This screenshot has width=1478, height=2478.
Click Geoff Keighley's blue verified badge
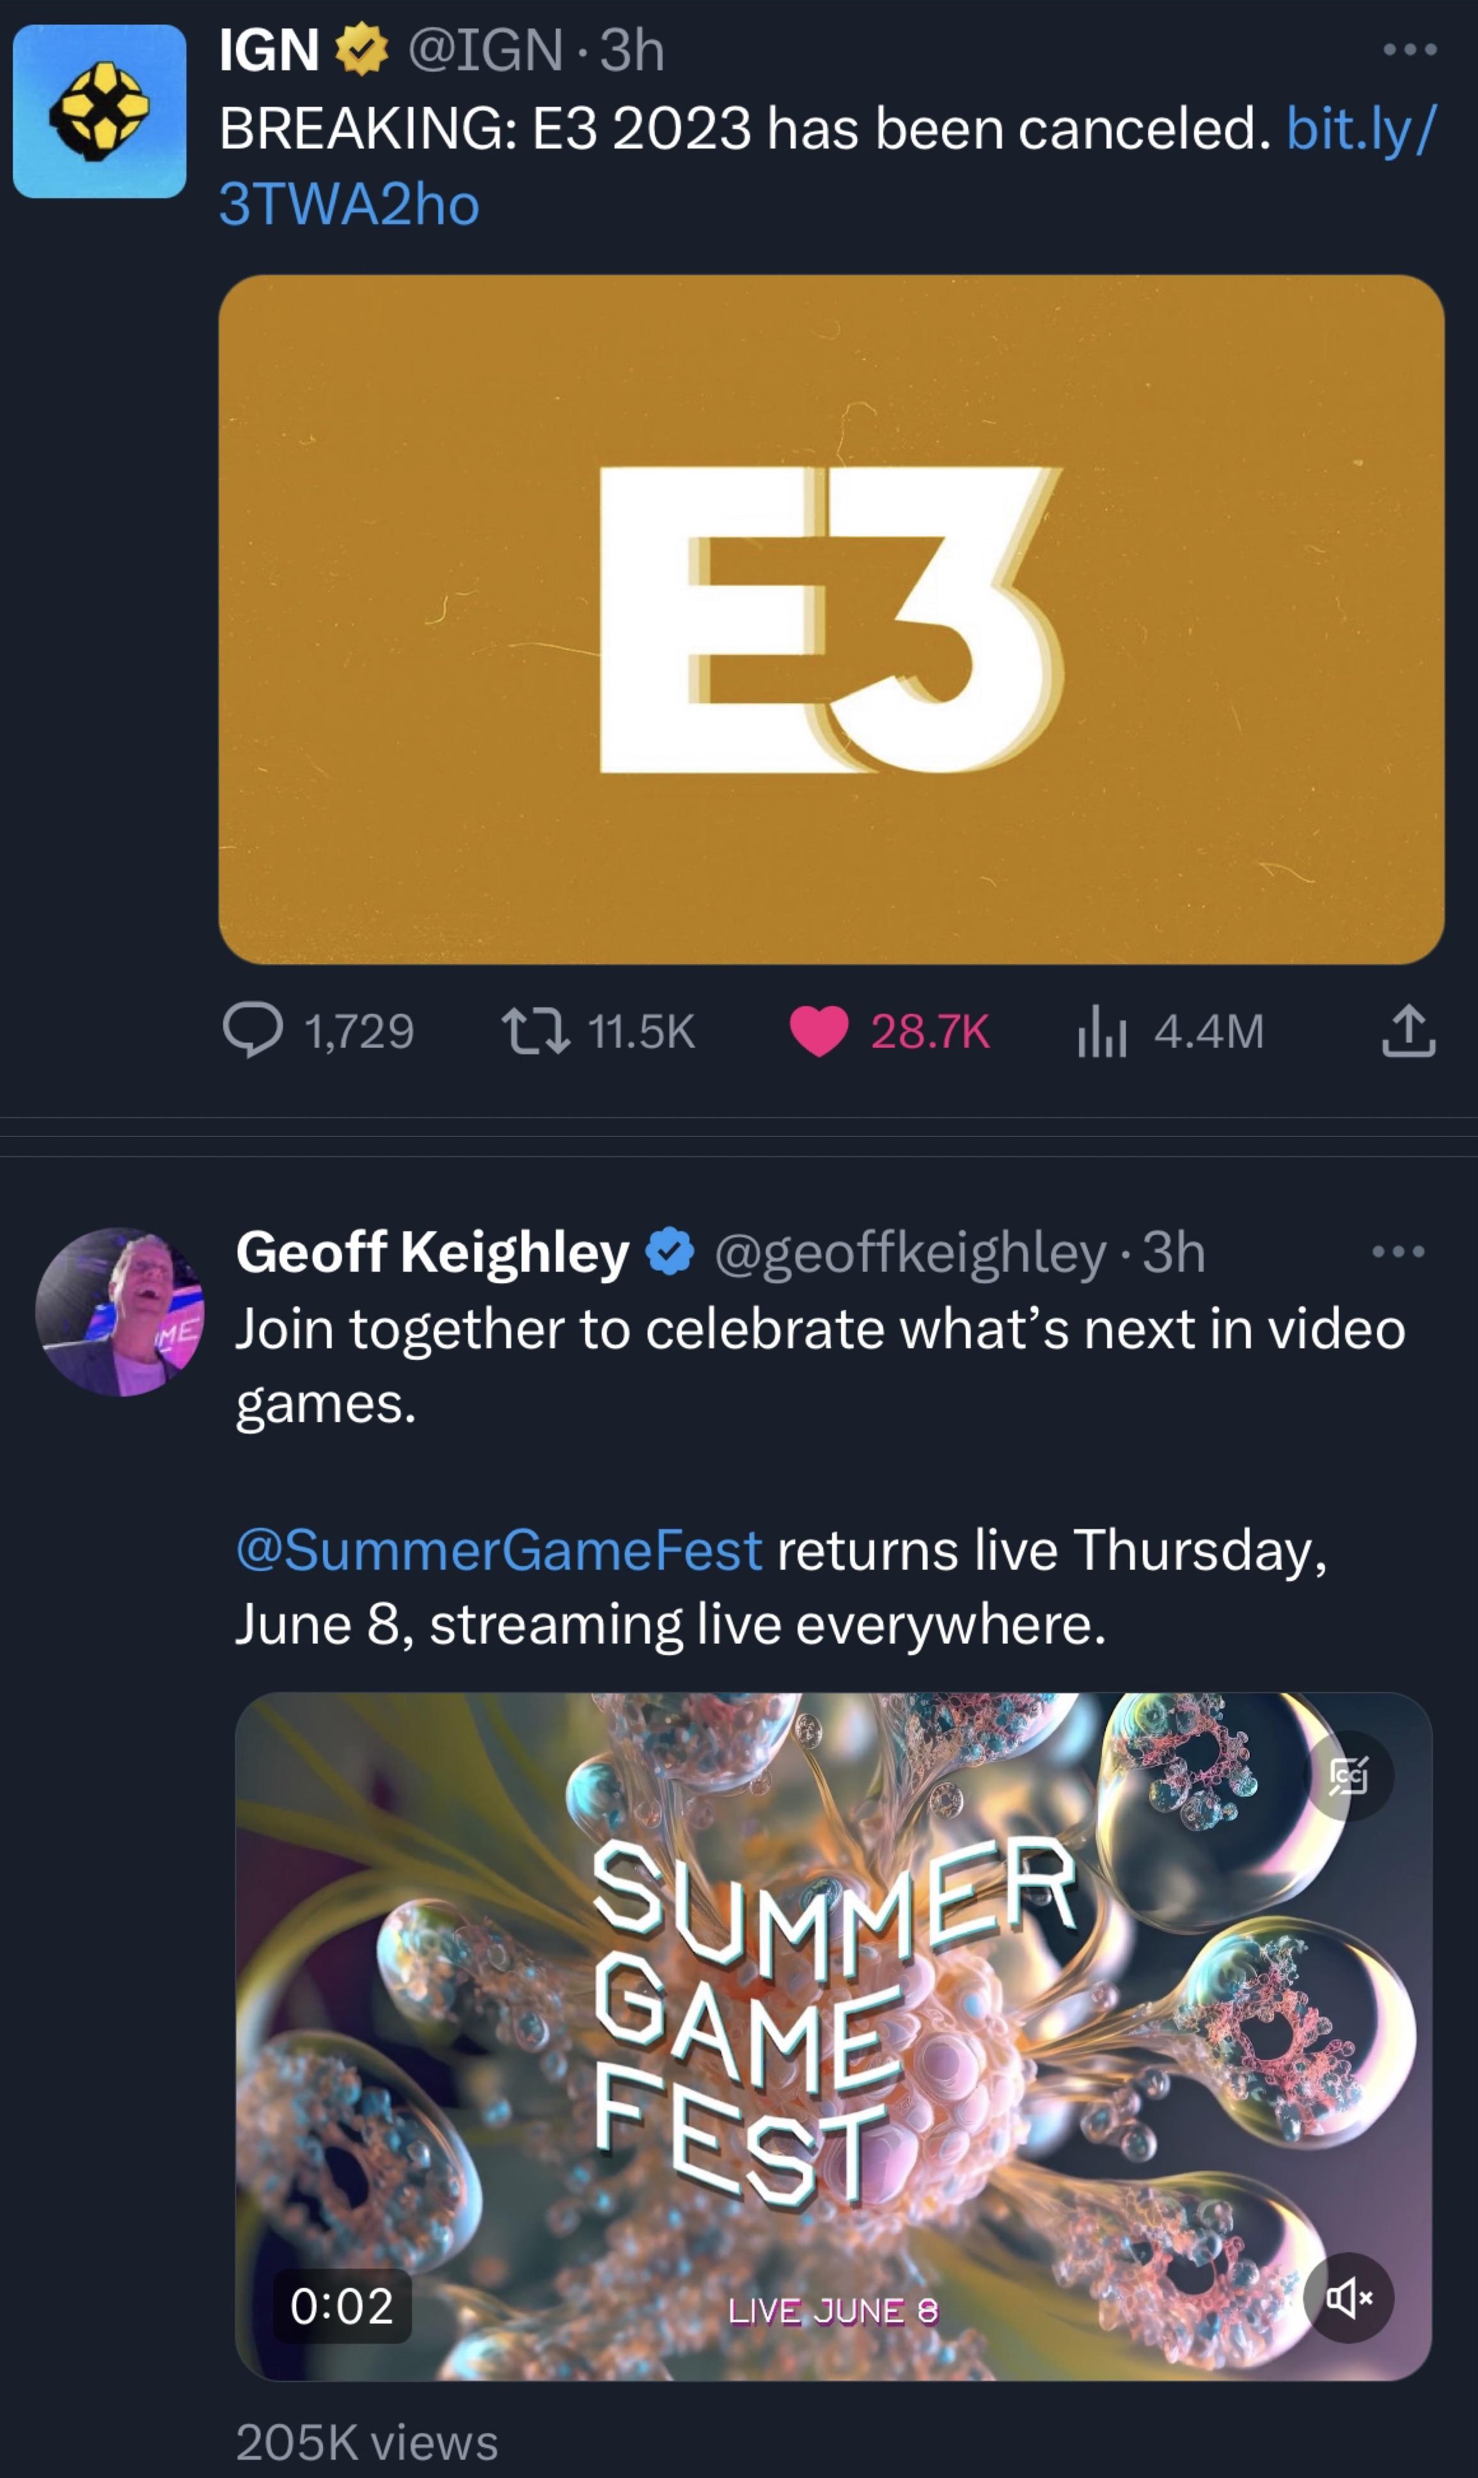tap(670, 1252)
